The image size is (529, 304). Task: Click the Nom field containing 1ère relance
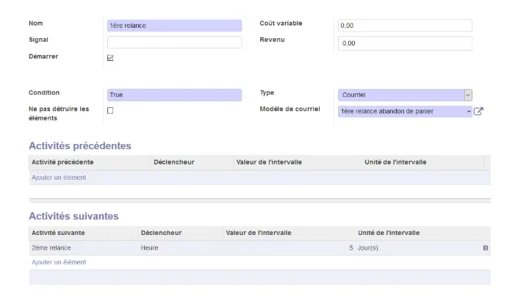tap(174, 26)
